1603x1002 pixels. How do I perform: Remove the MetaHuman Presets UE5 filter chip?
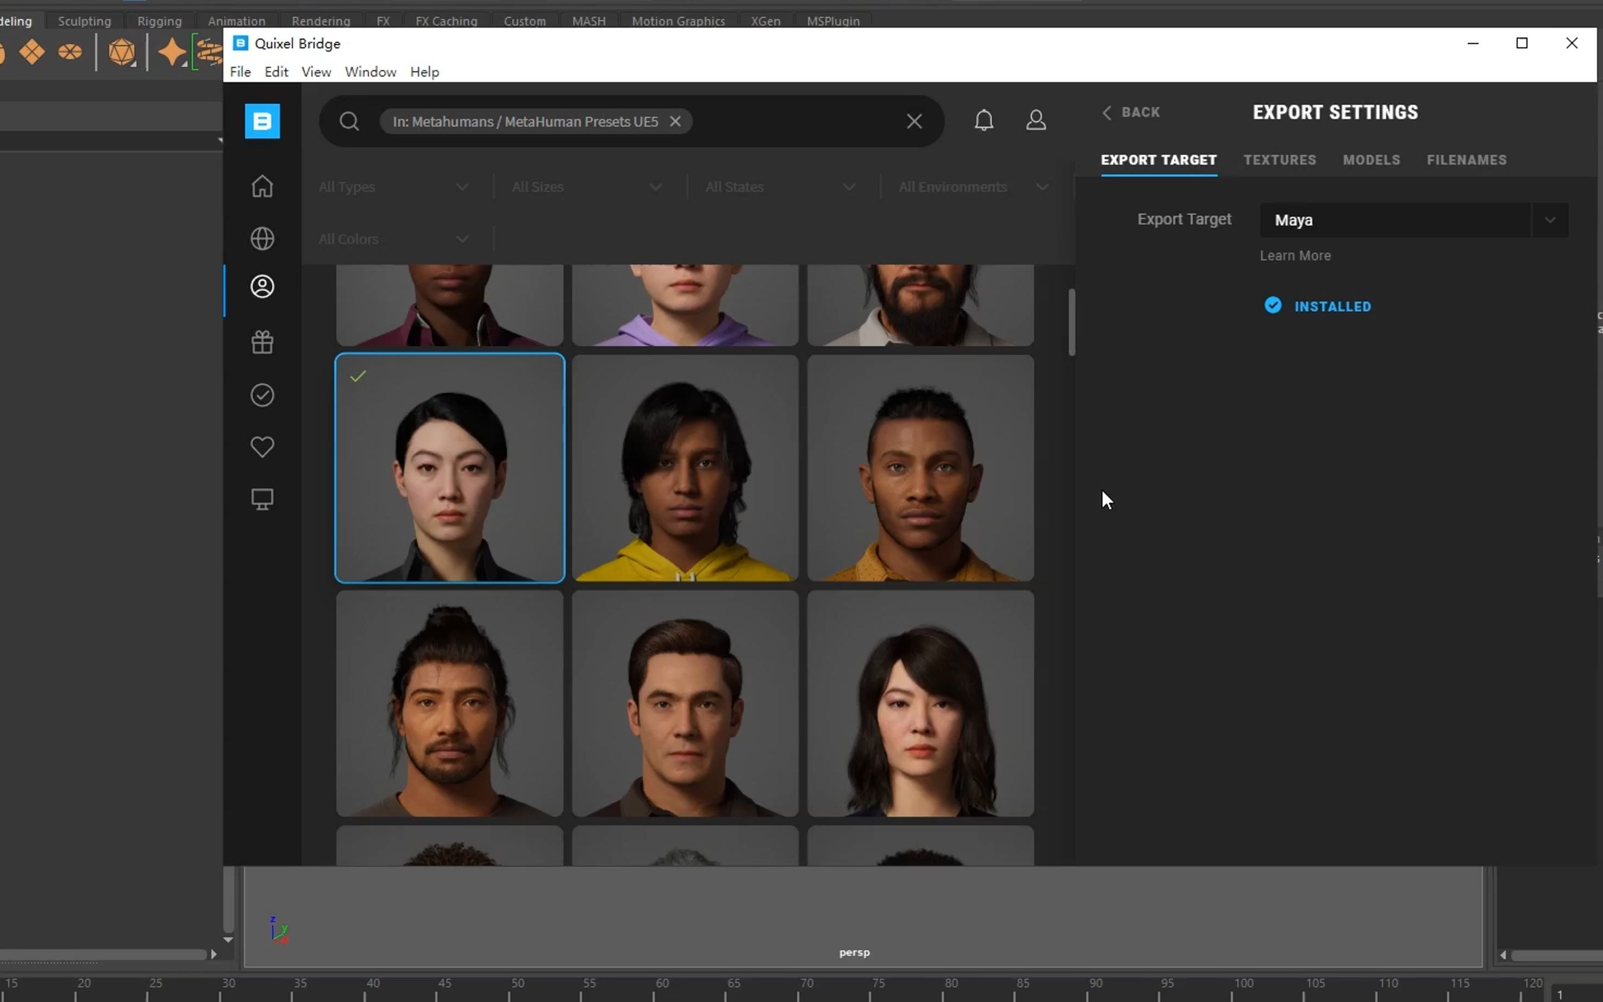click(x=674, y=121)
